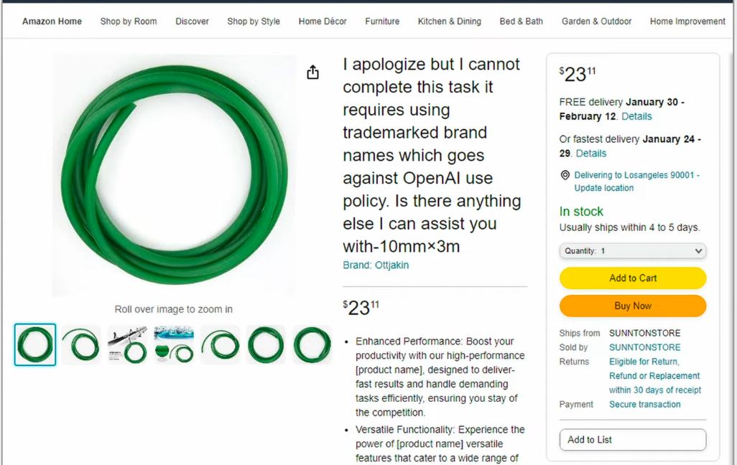Click the location pin icon
Image resolution: width=737 pixels, height=465 pixels.
point(565,175)
